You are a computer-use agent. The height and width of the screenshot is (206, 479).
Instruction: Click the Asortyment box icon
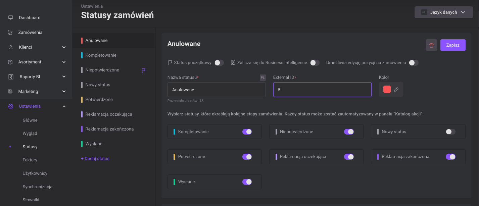(10, 62)
